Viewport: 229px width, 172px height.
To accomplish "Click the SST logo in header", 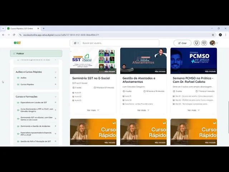I will [x=18, y=43].
